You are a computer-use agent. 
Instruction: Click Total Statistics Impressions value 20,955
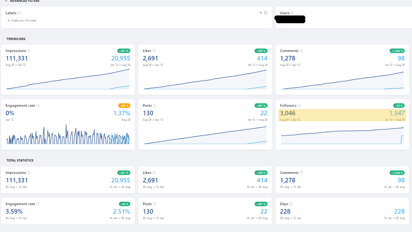[121, 180]
